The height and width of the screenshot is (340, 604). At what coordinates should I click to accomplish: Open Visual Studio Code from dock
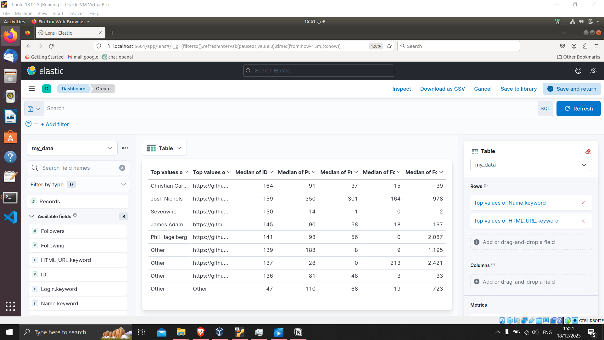(10, 217)
